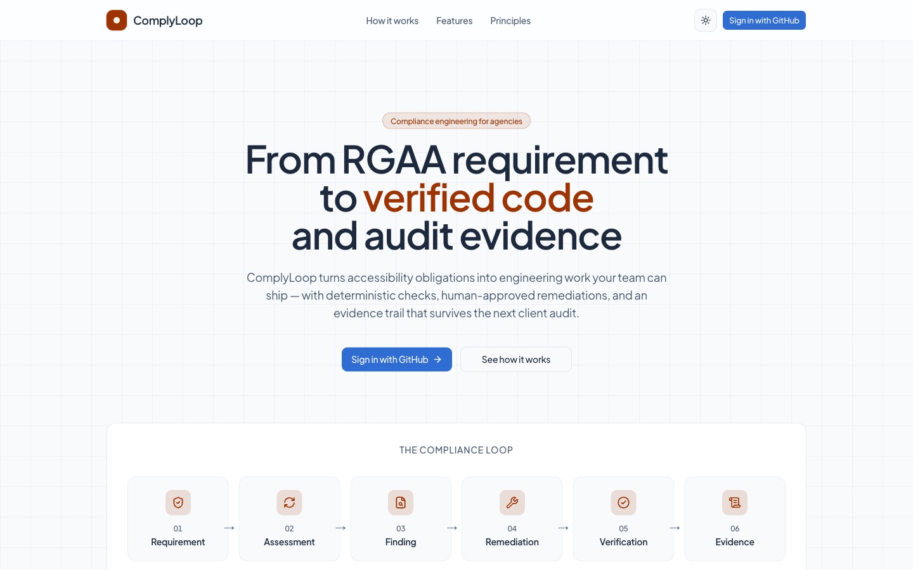This screenshot has width=913, height=570.
Task: Click the Assessment step label
Action: click(289, 542)
